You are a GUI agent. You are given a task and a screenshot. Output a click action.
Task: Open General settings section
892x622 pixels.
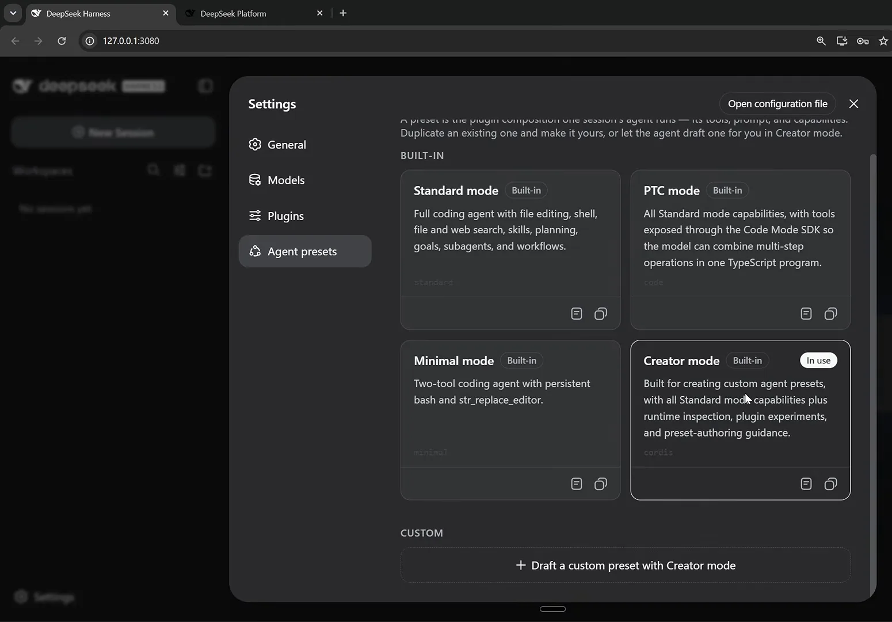(305, 145)
